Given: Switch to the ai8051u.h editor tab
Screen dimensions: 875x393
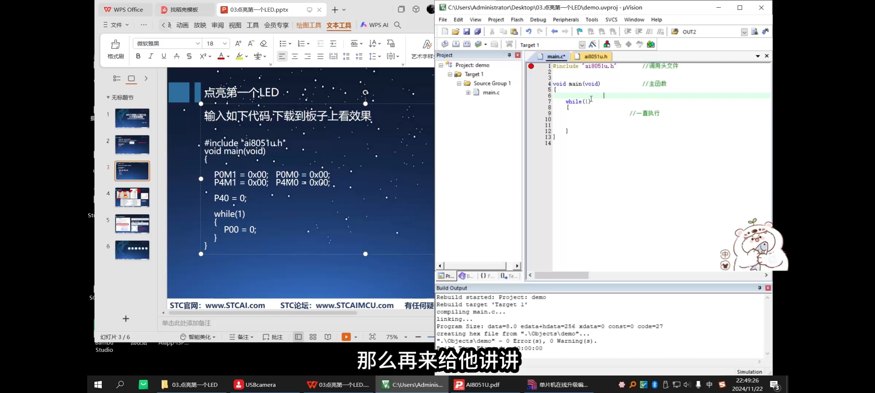Looking at the screenshot, I should pyautogui.click(x=595, y=56).
